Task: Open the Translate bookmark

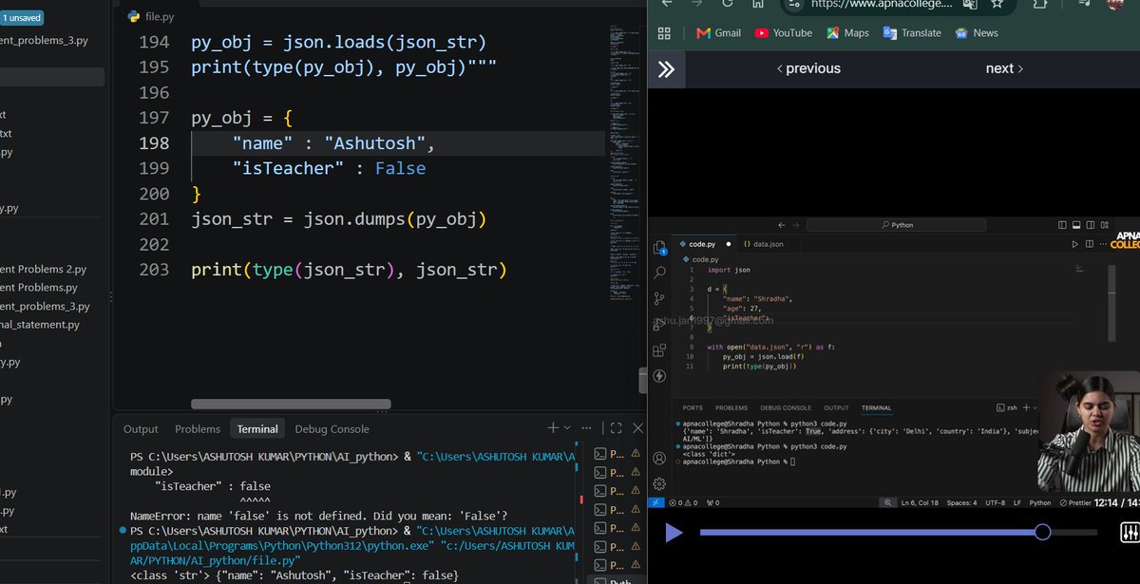Action: click(912, 32)
